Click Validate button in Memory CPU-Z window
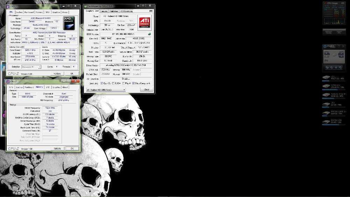The width and height of the screenshot is (350, 197). [57, 149]
